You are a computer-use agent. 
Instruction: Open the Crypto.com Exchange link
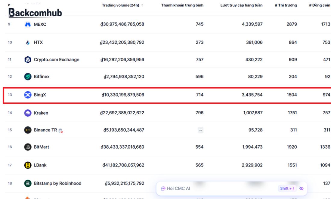57,60
